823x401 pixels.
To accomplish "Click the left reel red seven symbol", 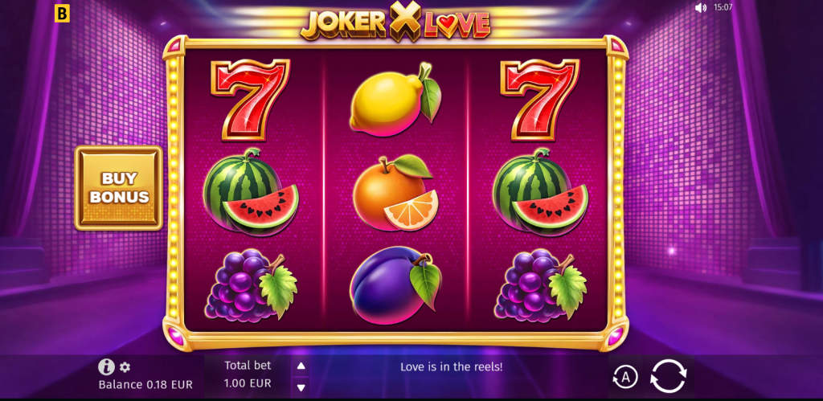I will coord(250,100).
